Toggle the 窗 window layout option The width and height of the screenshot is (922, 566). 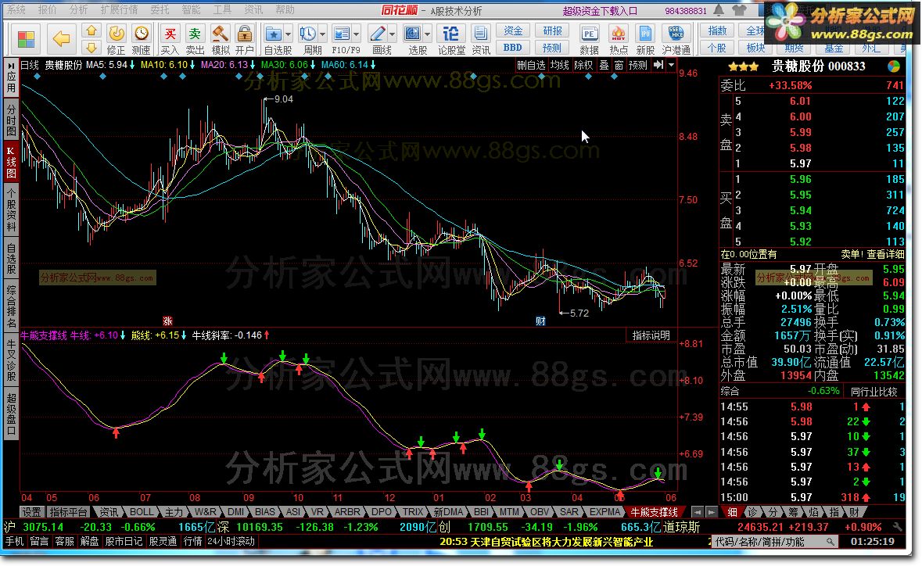pyautogui.click(x=619, y=65)
